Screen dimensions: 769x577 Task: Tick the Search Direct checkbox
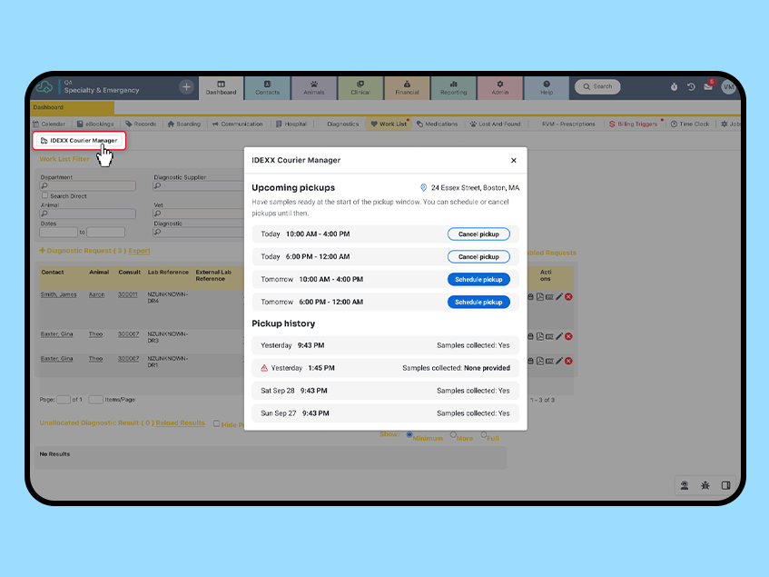(45, 195)
